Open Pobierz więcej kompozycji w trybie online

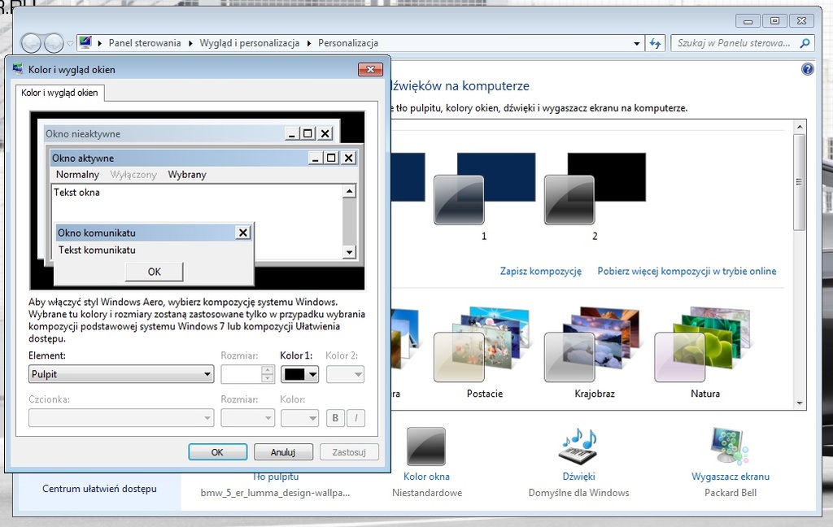coord(687,272)
